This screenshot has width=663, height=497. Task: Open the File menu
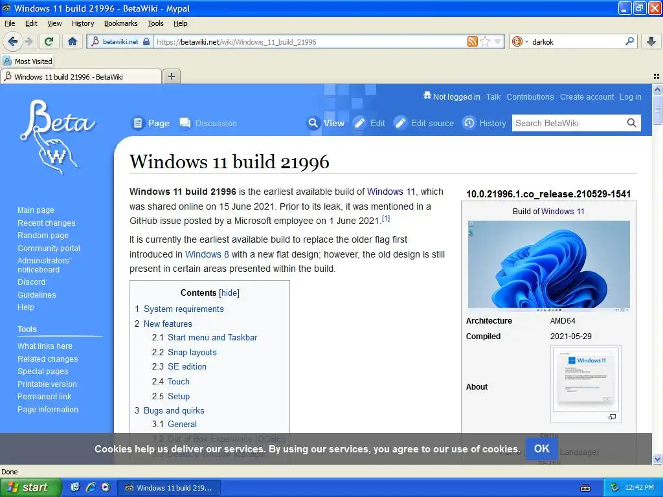point(10,24)
